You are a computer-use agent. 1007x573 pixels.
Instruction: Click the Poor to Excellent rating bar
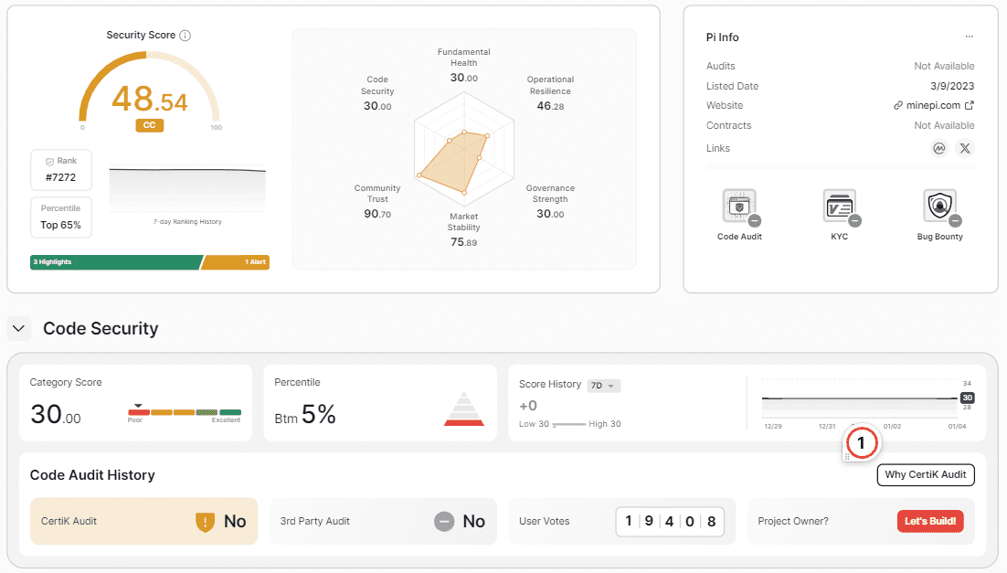[x=184, y=413]
